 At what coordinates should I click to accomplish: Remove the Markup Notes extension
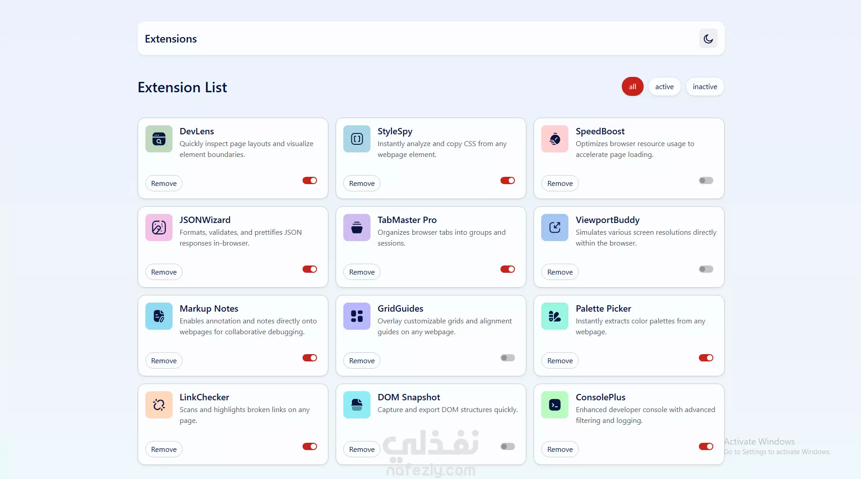pos(164,360)
